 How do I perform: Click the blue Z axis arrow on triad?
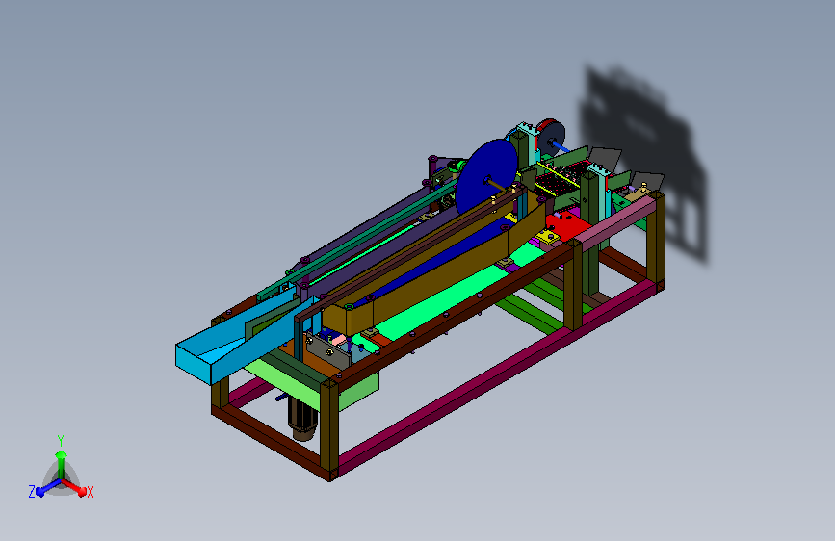point(47,488)
